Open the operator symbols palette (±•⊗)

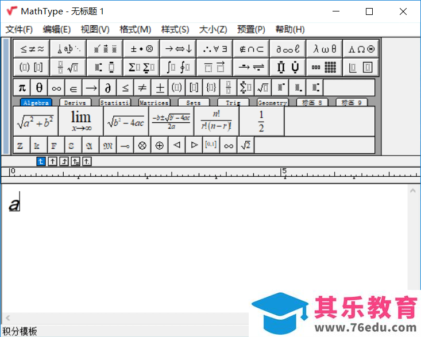[x=141, y=49]
